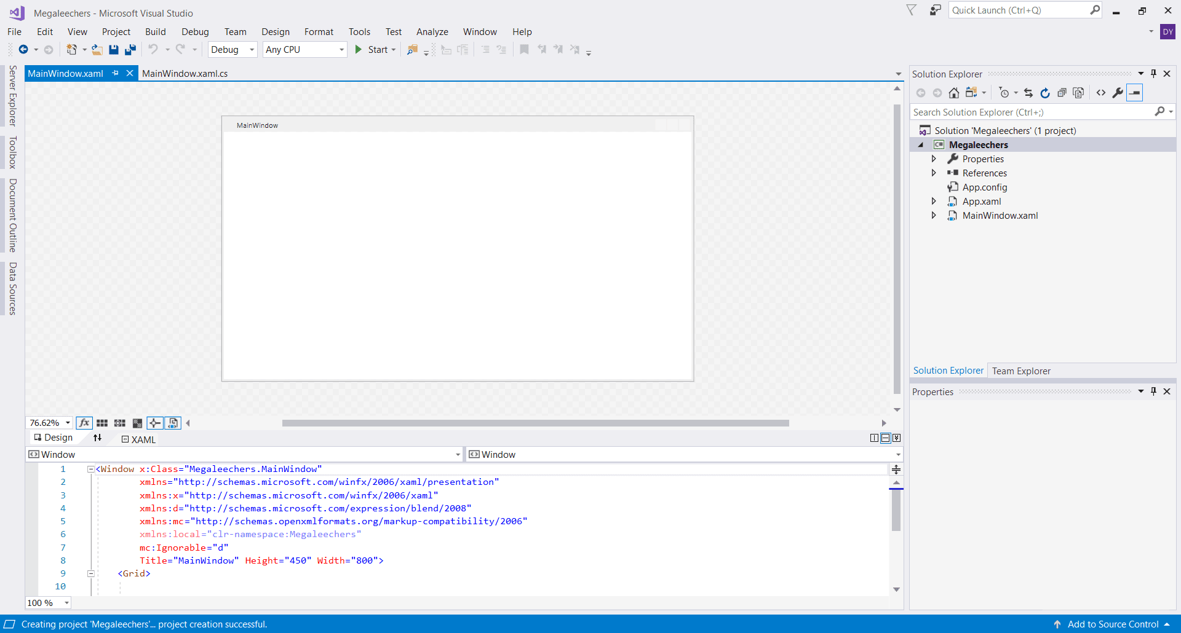The width and height of the screenshot is (1181, 633).
Task: Click the horizontal split view icon
Action: 886,438
